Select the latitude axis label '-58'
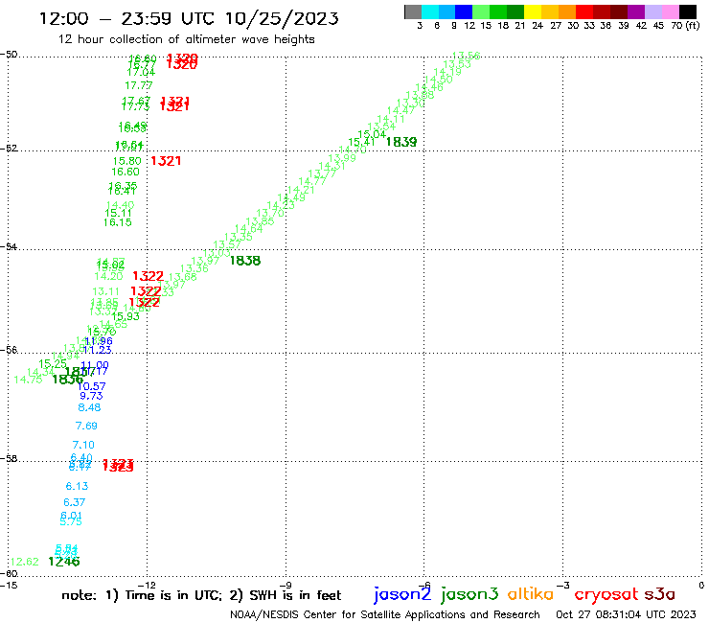This screenshot has height=623, width=709. coord(9,459)
